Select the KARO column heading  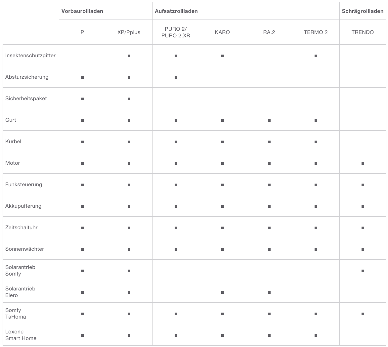point(222,32)
